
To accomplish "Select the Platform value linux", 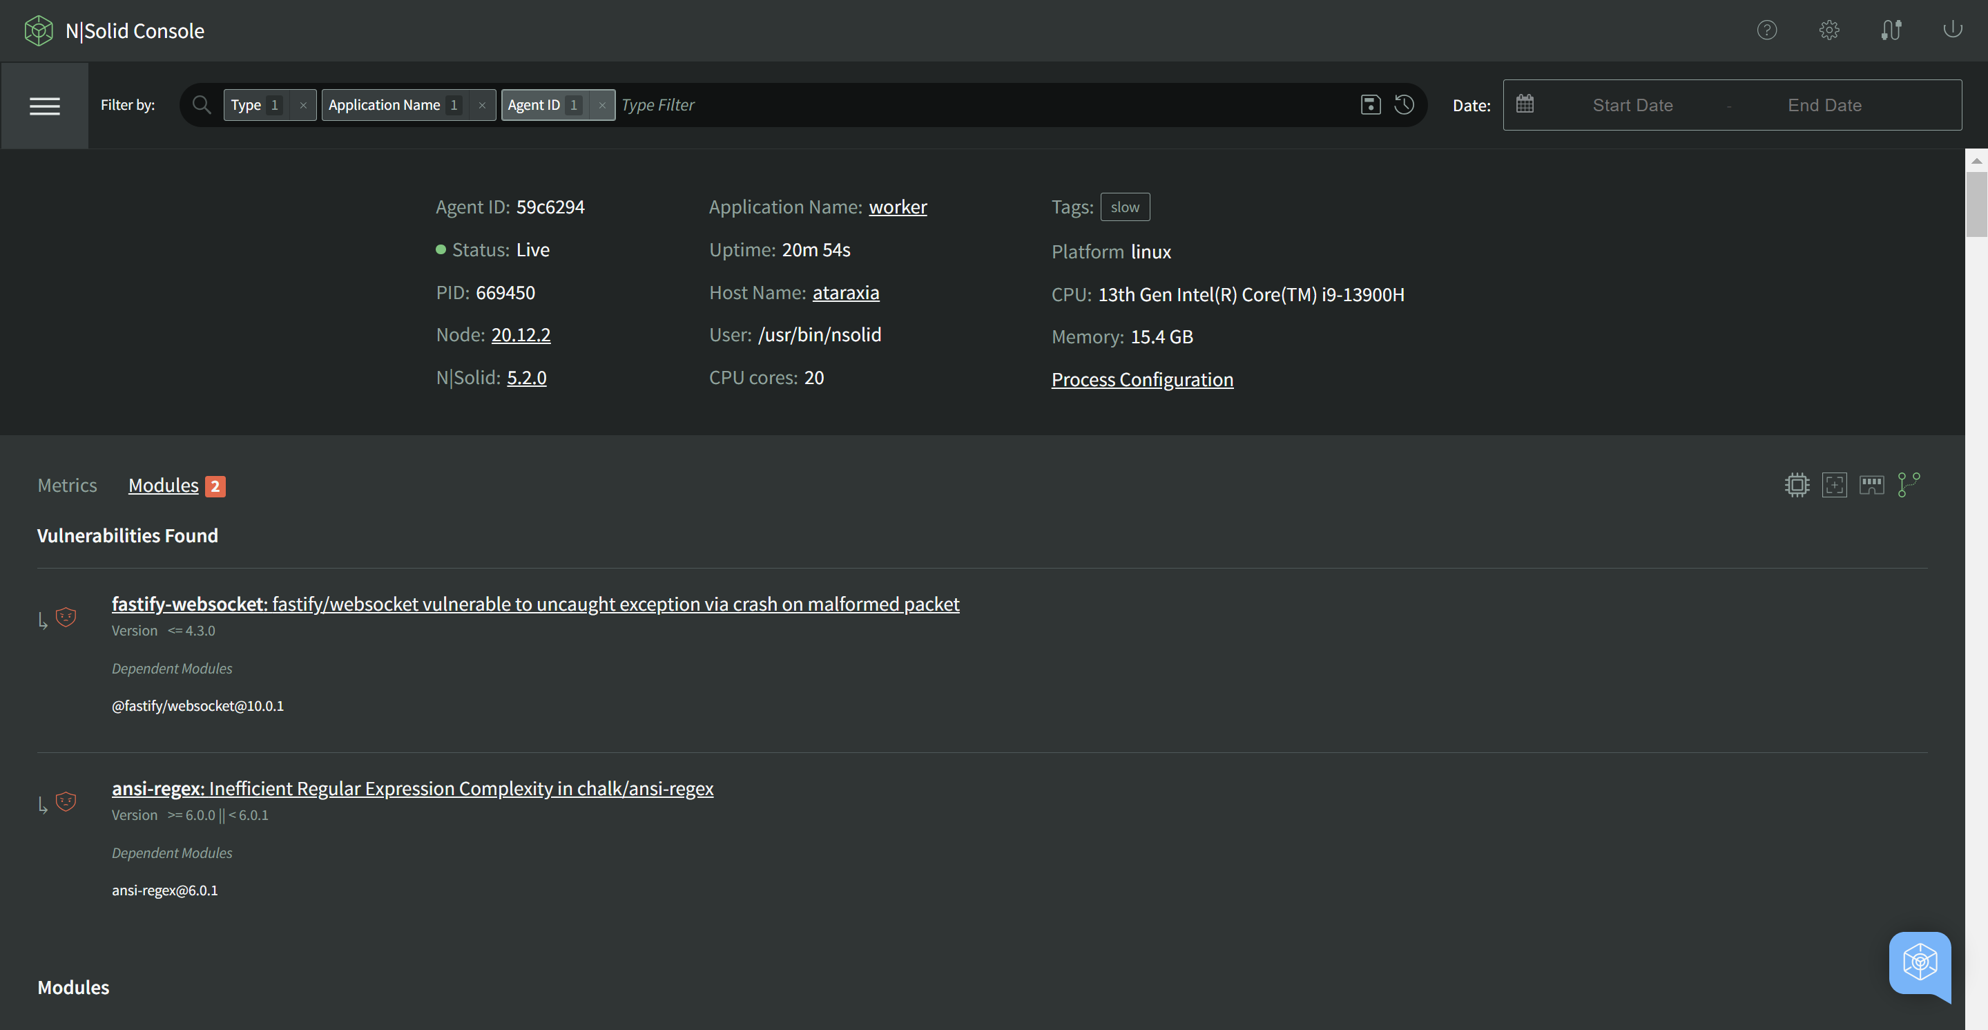I will [x=1150, y=251].
